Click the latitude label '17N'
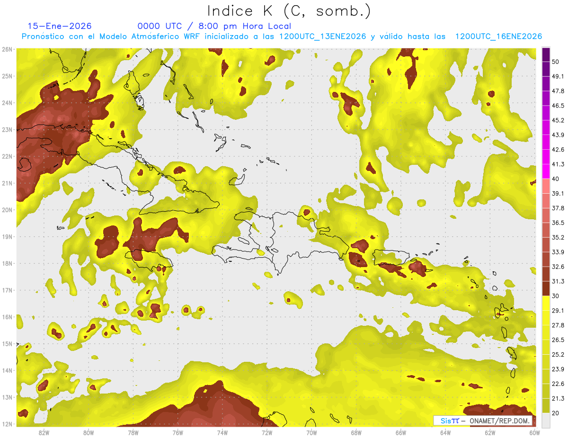This screenshot has height=439, width=568. (7, 290)
